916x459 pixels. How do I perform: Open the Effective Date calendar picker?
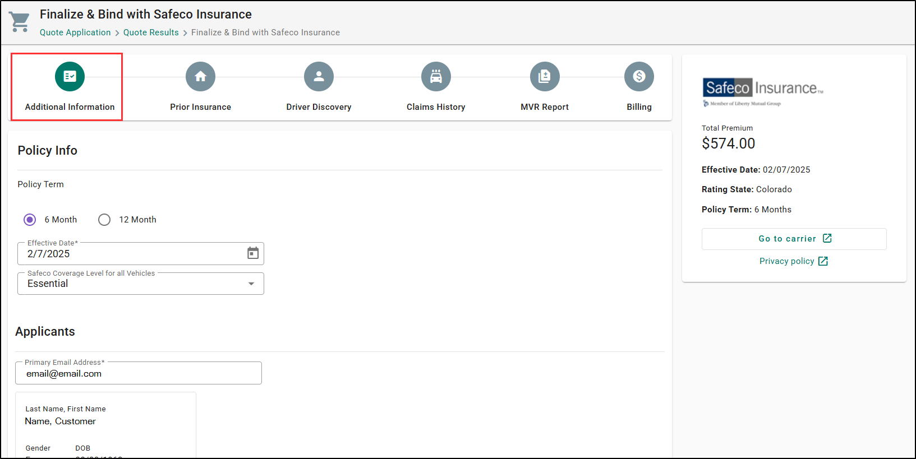tap(253, 253)
